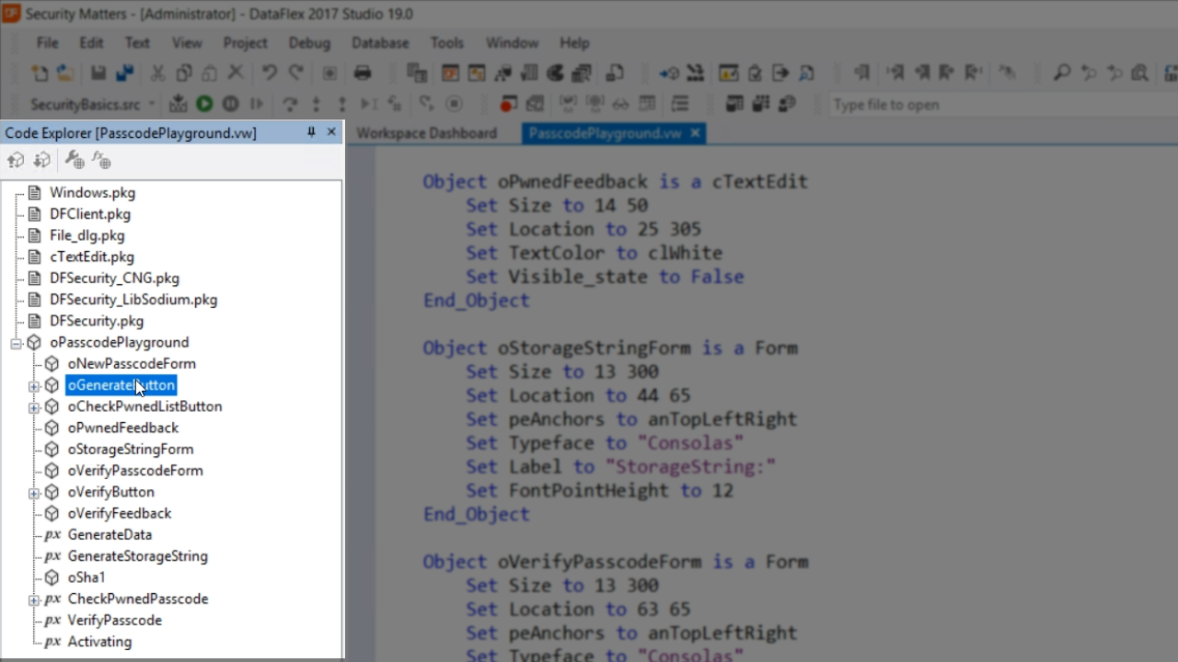Select GenerateStorageString procedure in the tree
Viewport: 1178px width, 662px height.
pos(137,556)
